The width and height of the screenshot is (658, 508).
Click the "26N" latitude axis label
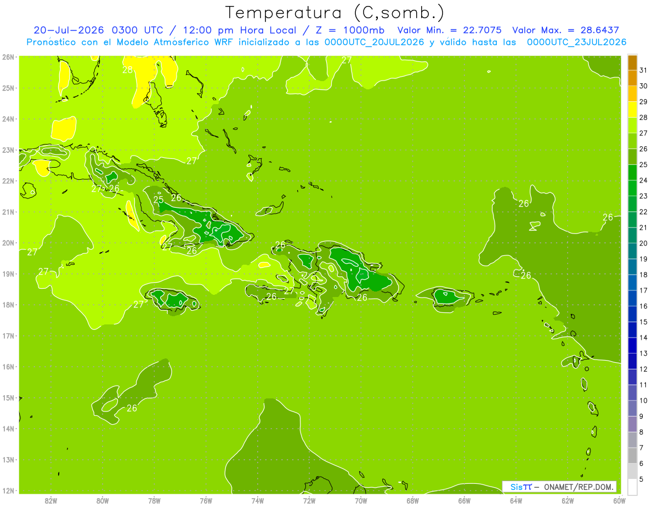click(x=8, y=56)
